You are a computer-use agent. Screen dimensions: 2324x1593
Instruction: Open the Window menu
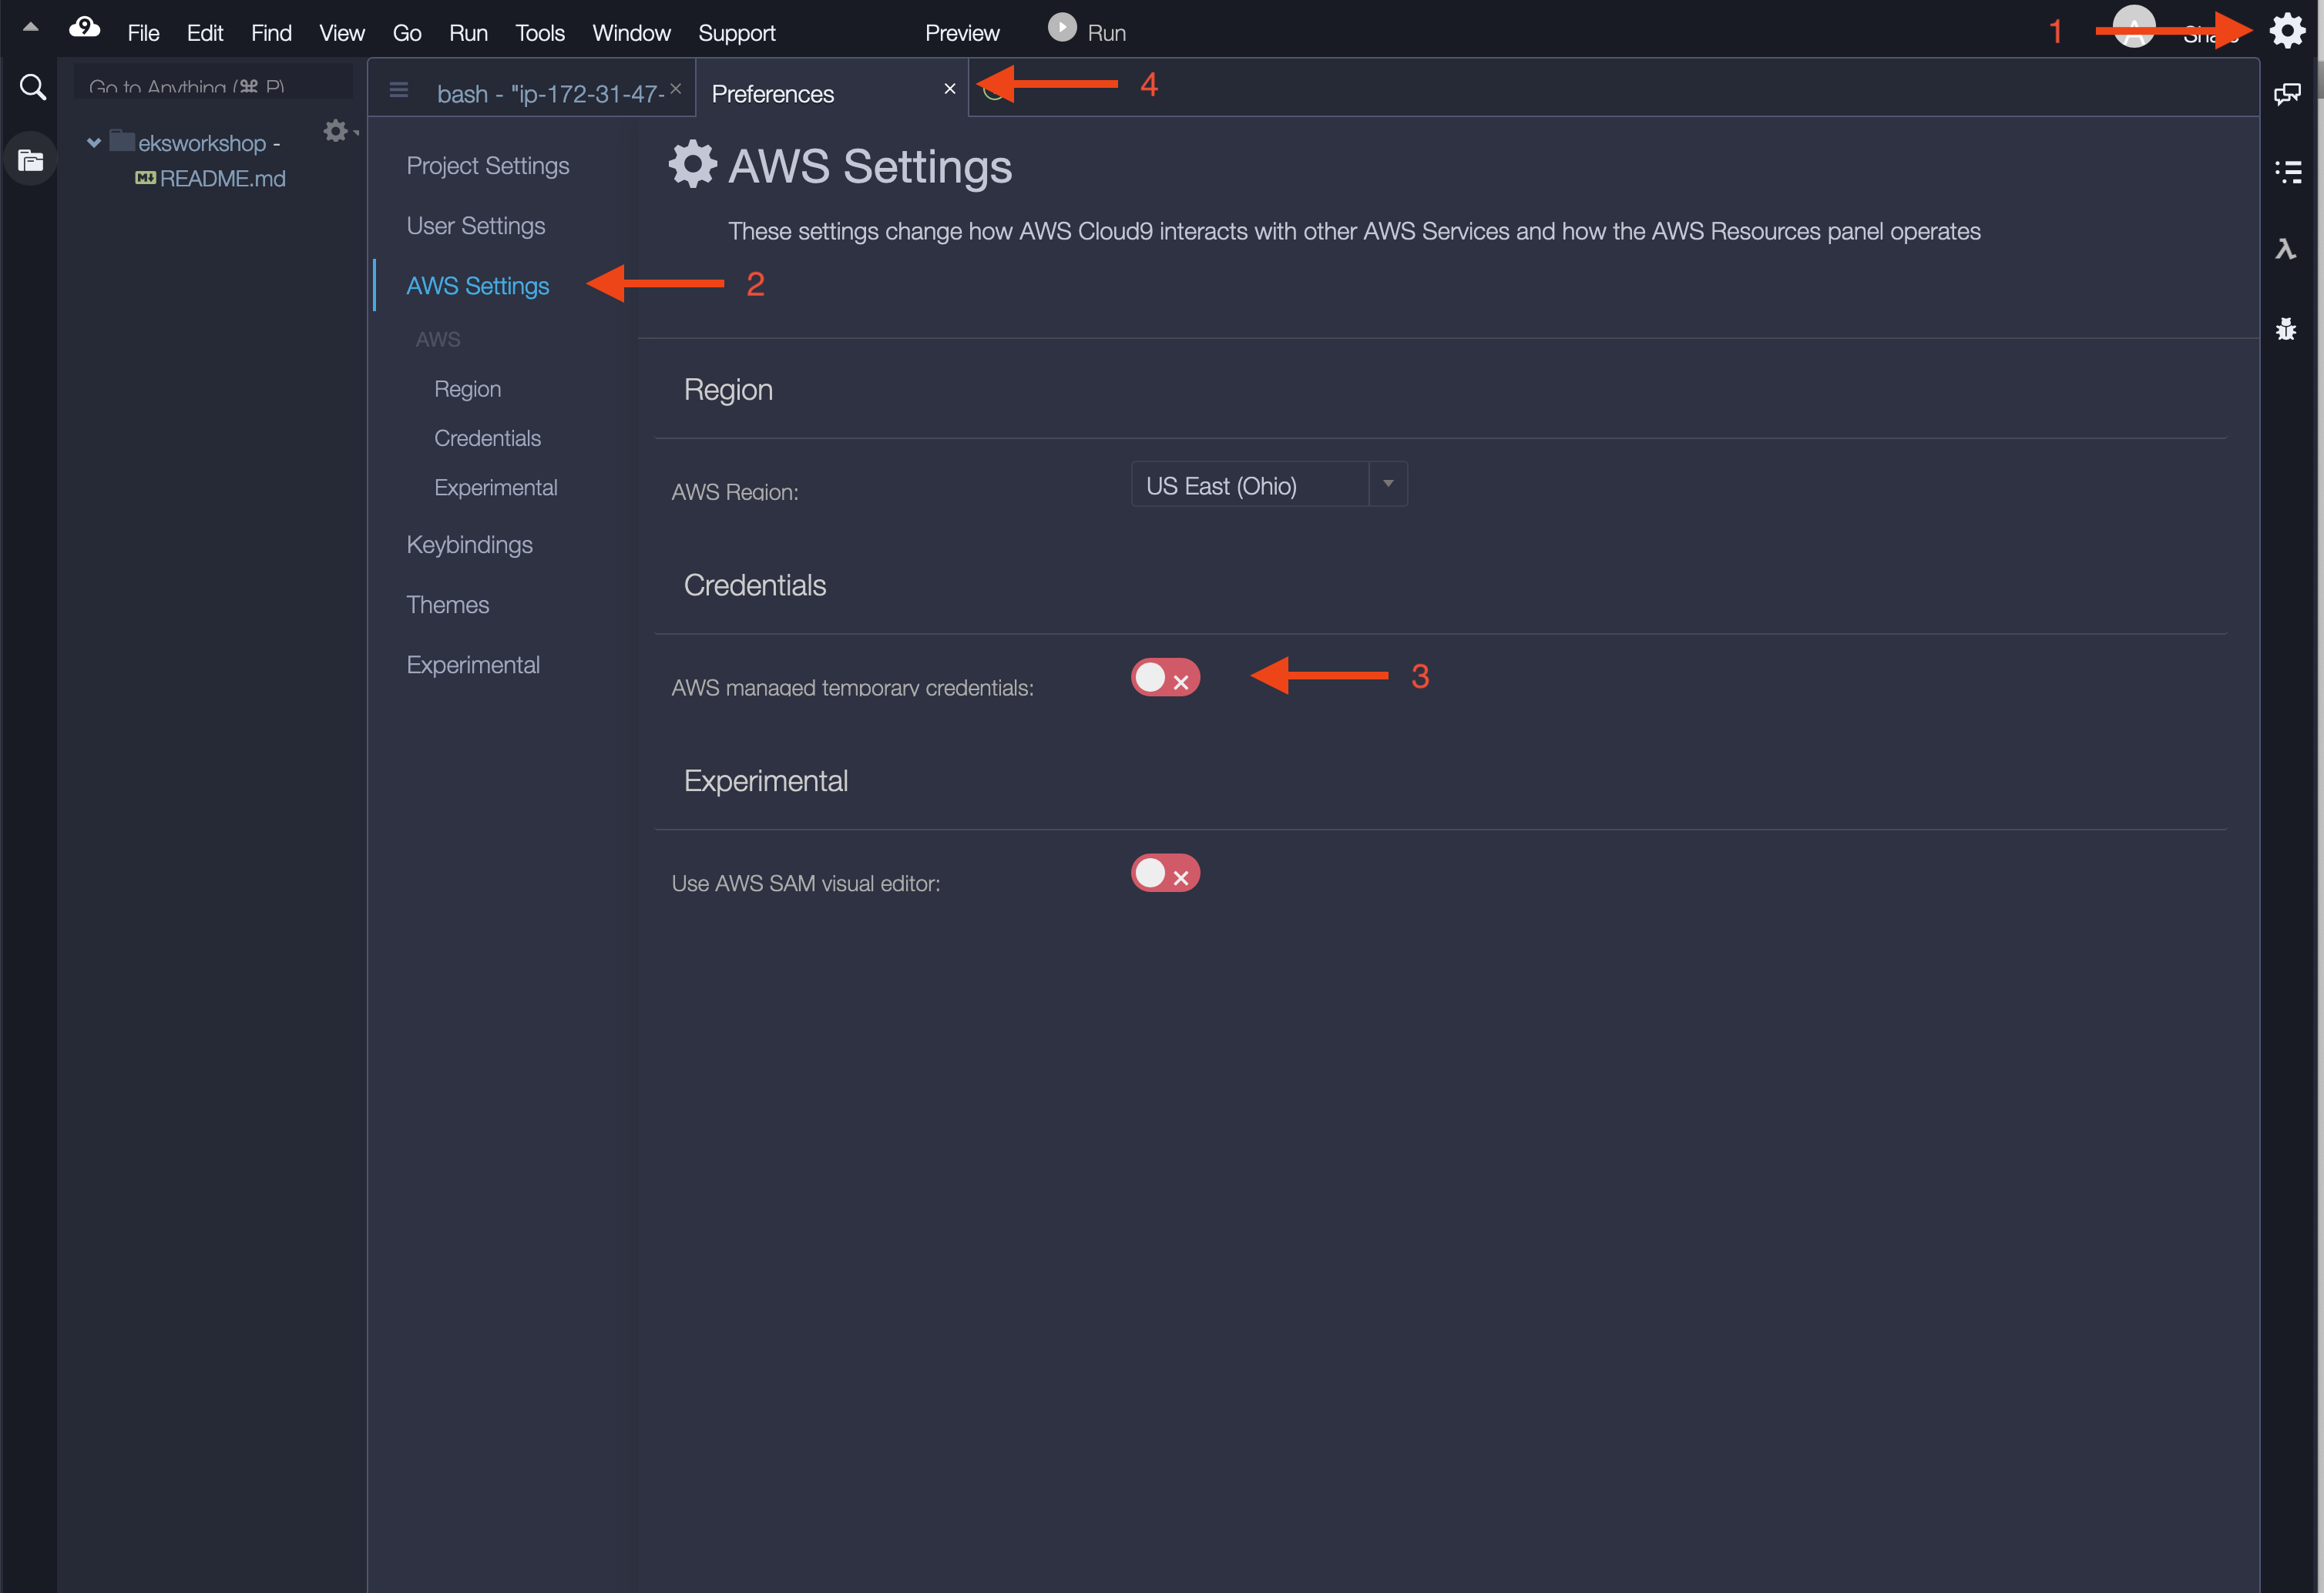[x=630, y=32]
